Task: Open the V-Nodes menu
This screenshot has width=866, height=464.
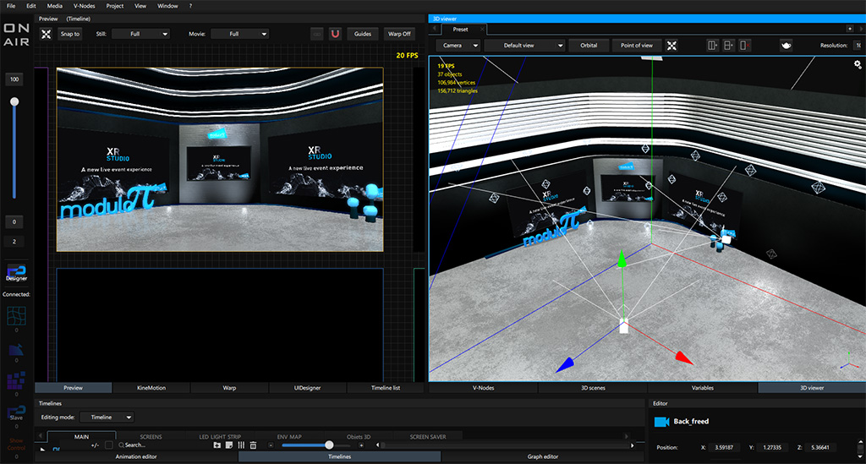Action: pyautogui.click(x=85, y=6)
